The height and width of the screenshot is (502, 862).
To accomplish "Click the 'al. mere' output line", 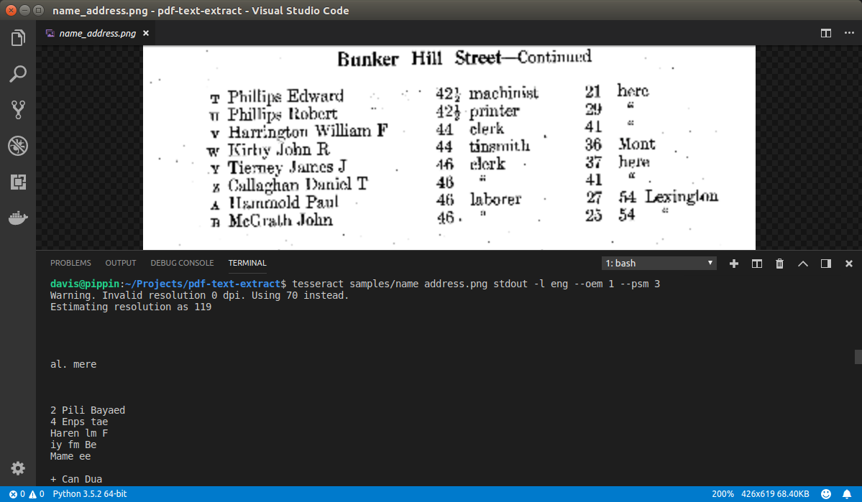I will pyautogui.click(x=73, y=364).
